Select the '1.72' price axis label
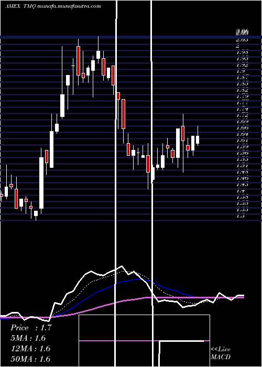The width and height of the screenshot is (262, 367). pos(242,115)
